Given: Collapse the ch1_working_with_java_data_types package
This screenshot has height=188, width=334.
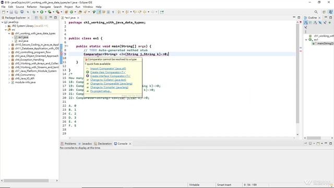Looking at the screenshot, I should [x=9, y=33].
